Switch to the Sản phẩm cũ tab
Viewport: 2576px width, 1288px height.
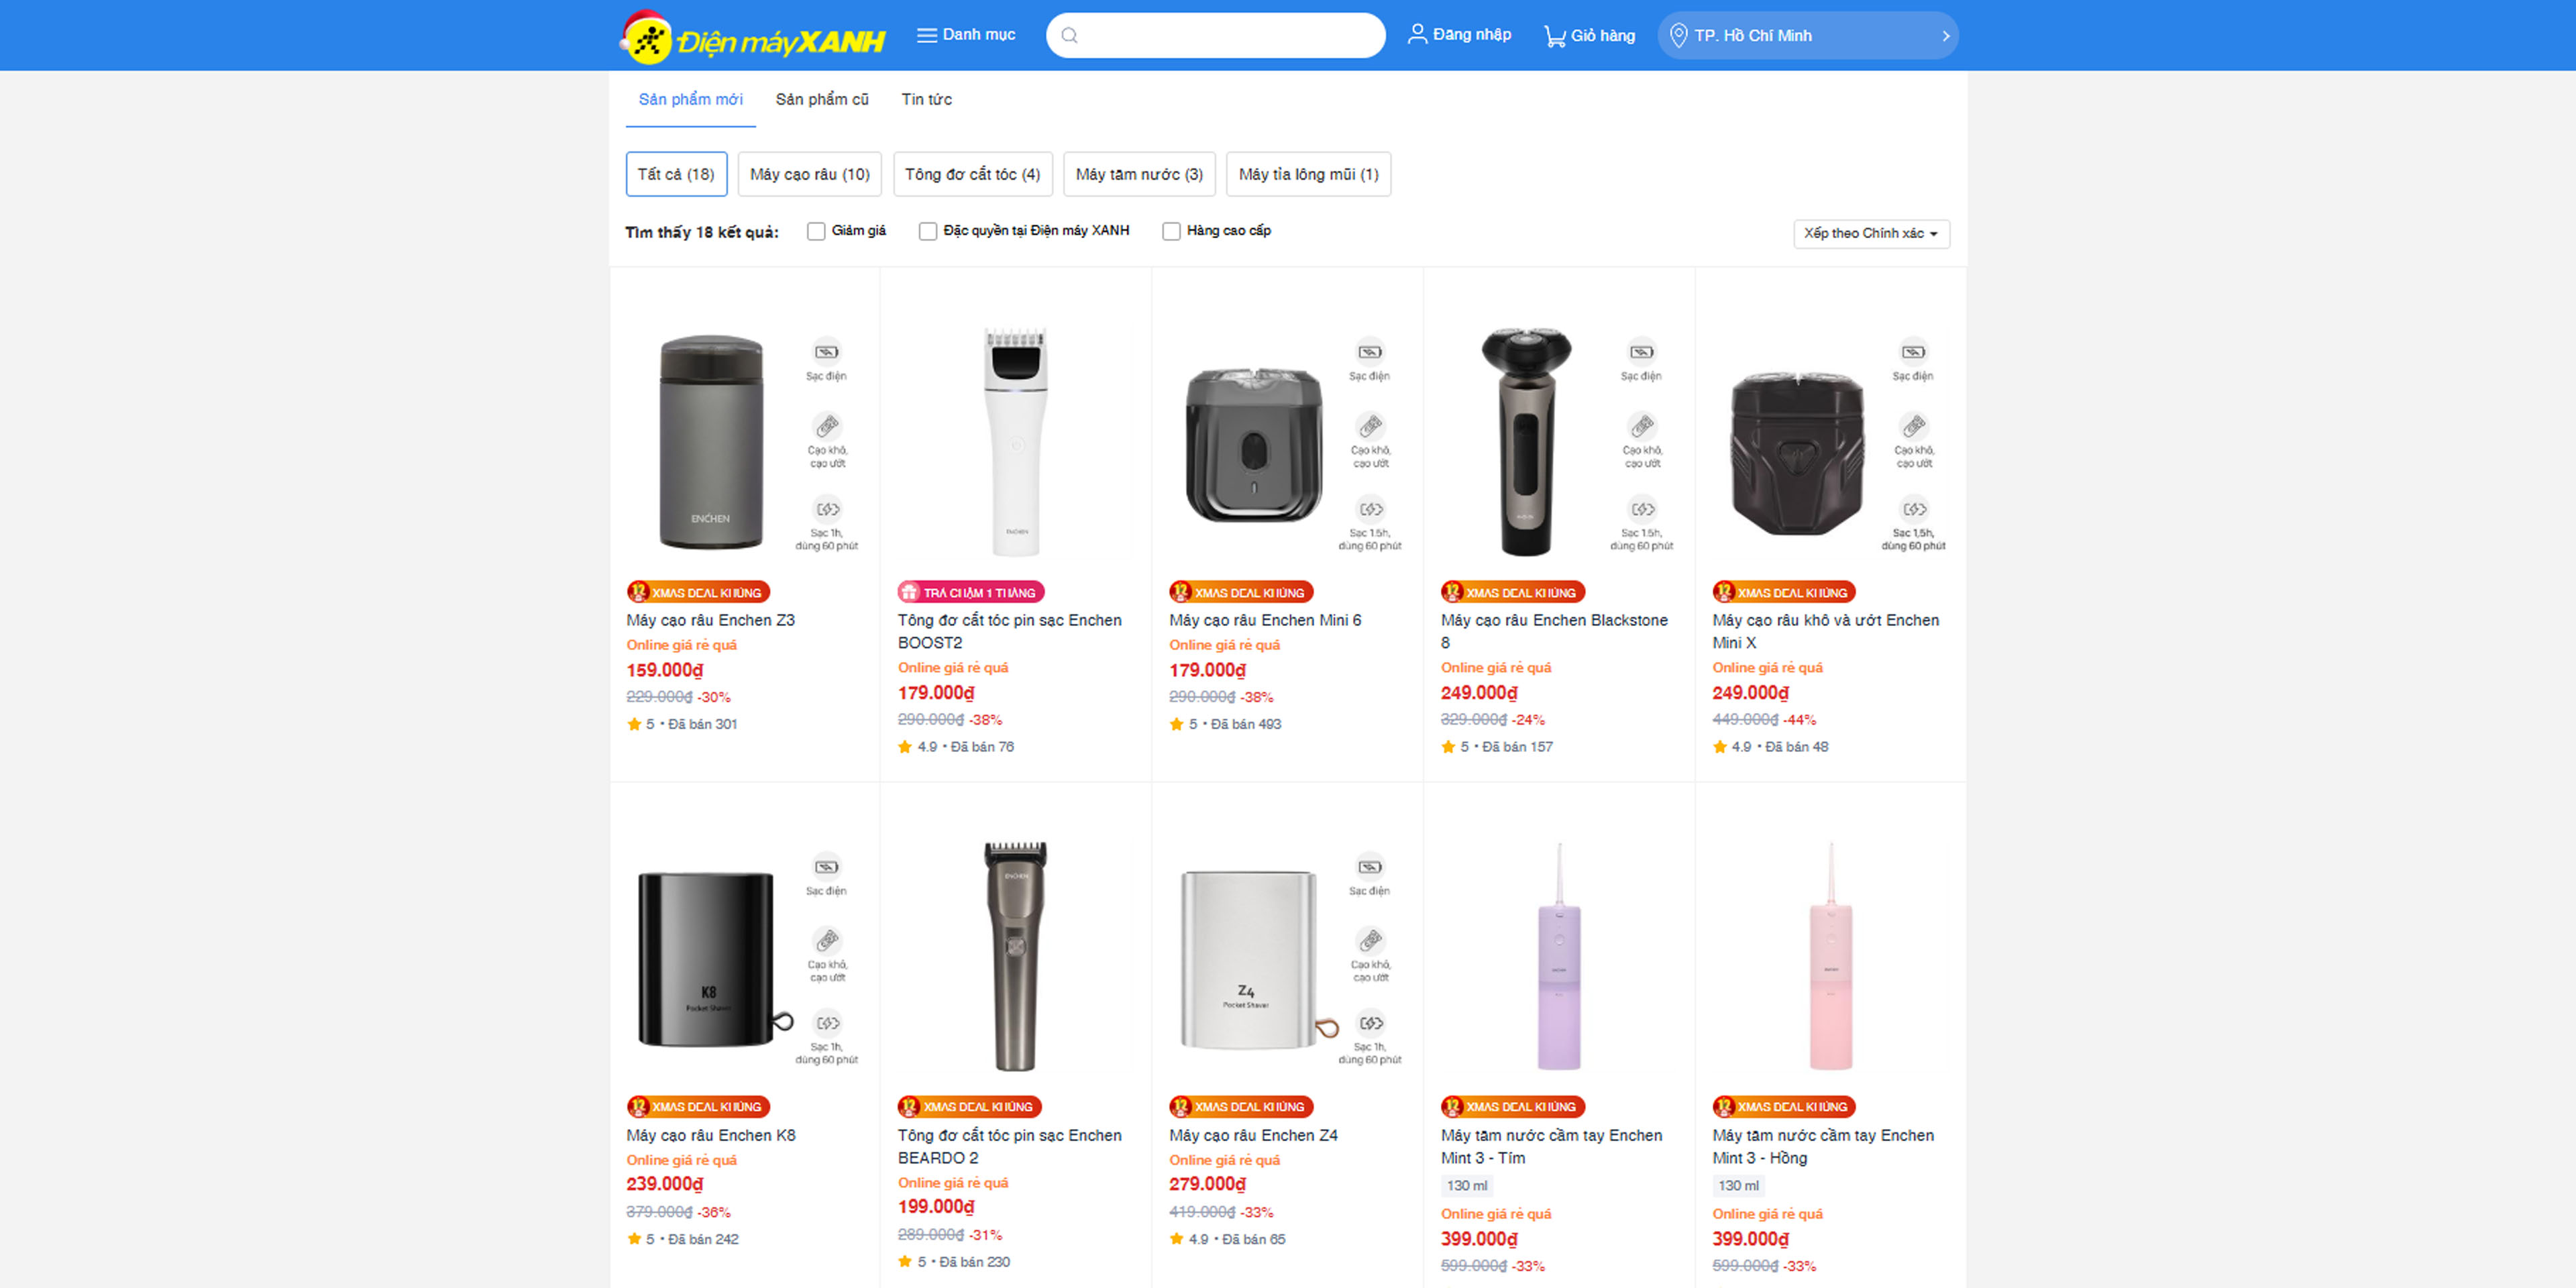(822, 99)
